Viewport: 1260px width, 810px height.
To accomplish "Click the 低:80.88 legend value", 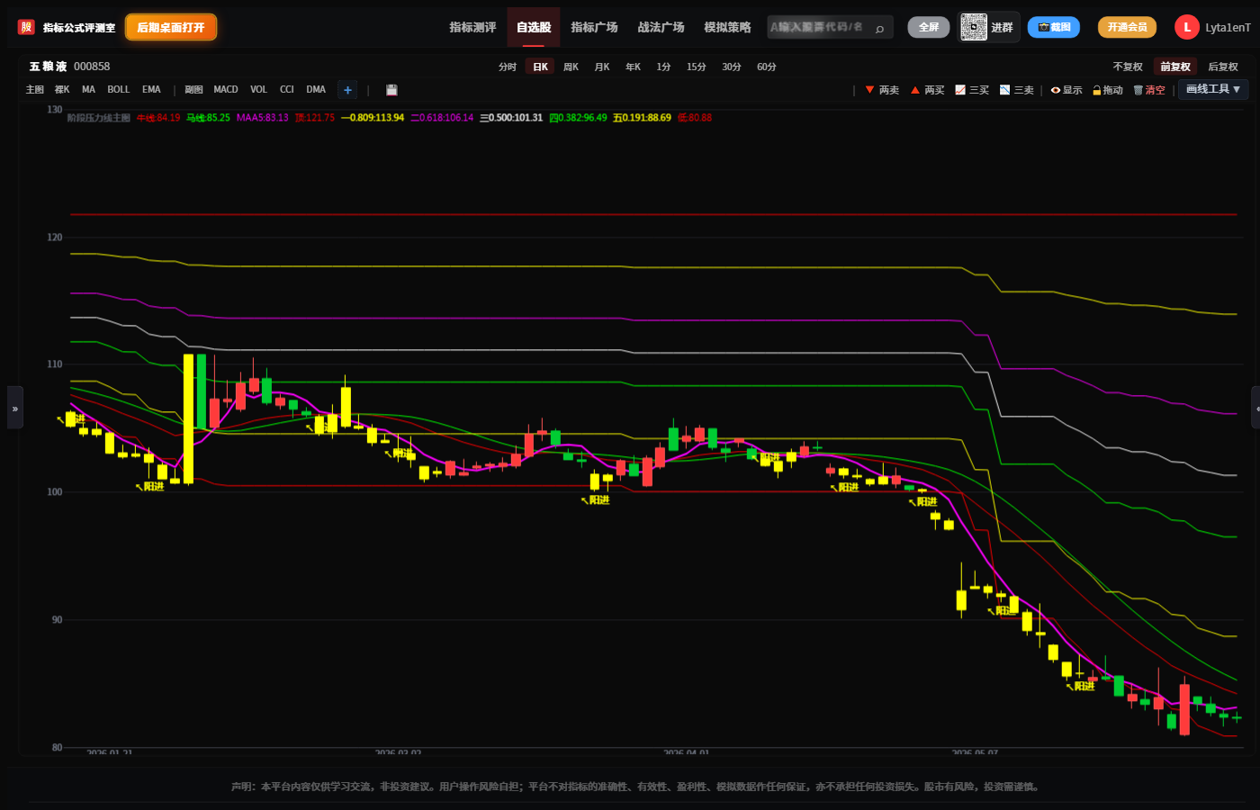I will tap(694, 118).
